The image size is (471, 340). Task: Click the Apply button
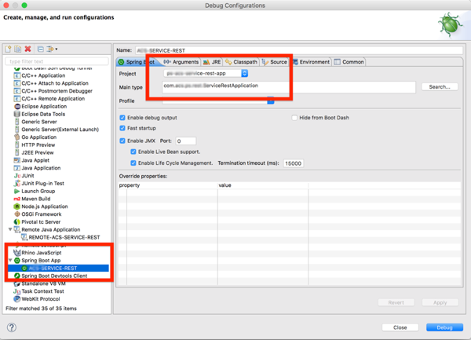point(440,302)
